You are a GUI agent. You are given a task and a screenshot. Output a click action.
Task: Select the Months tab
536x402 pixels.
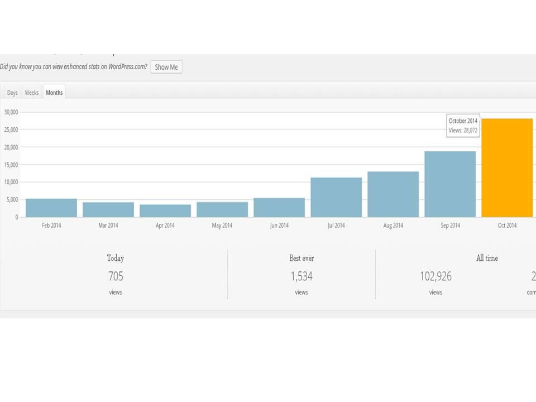tap(54, 93)
